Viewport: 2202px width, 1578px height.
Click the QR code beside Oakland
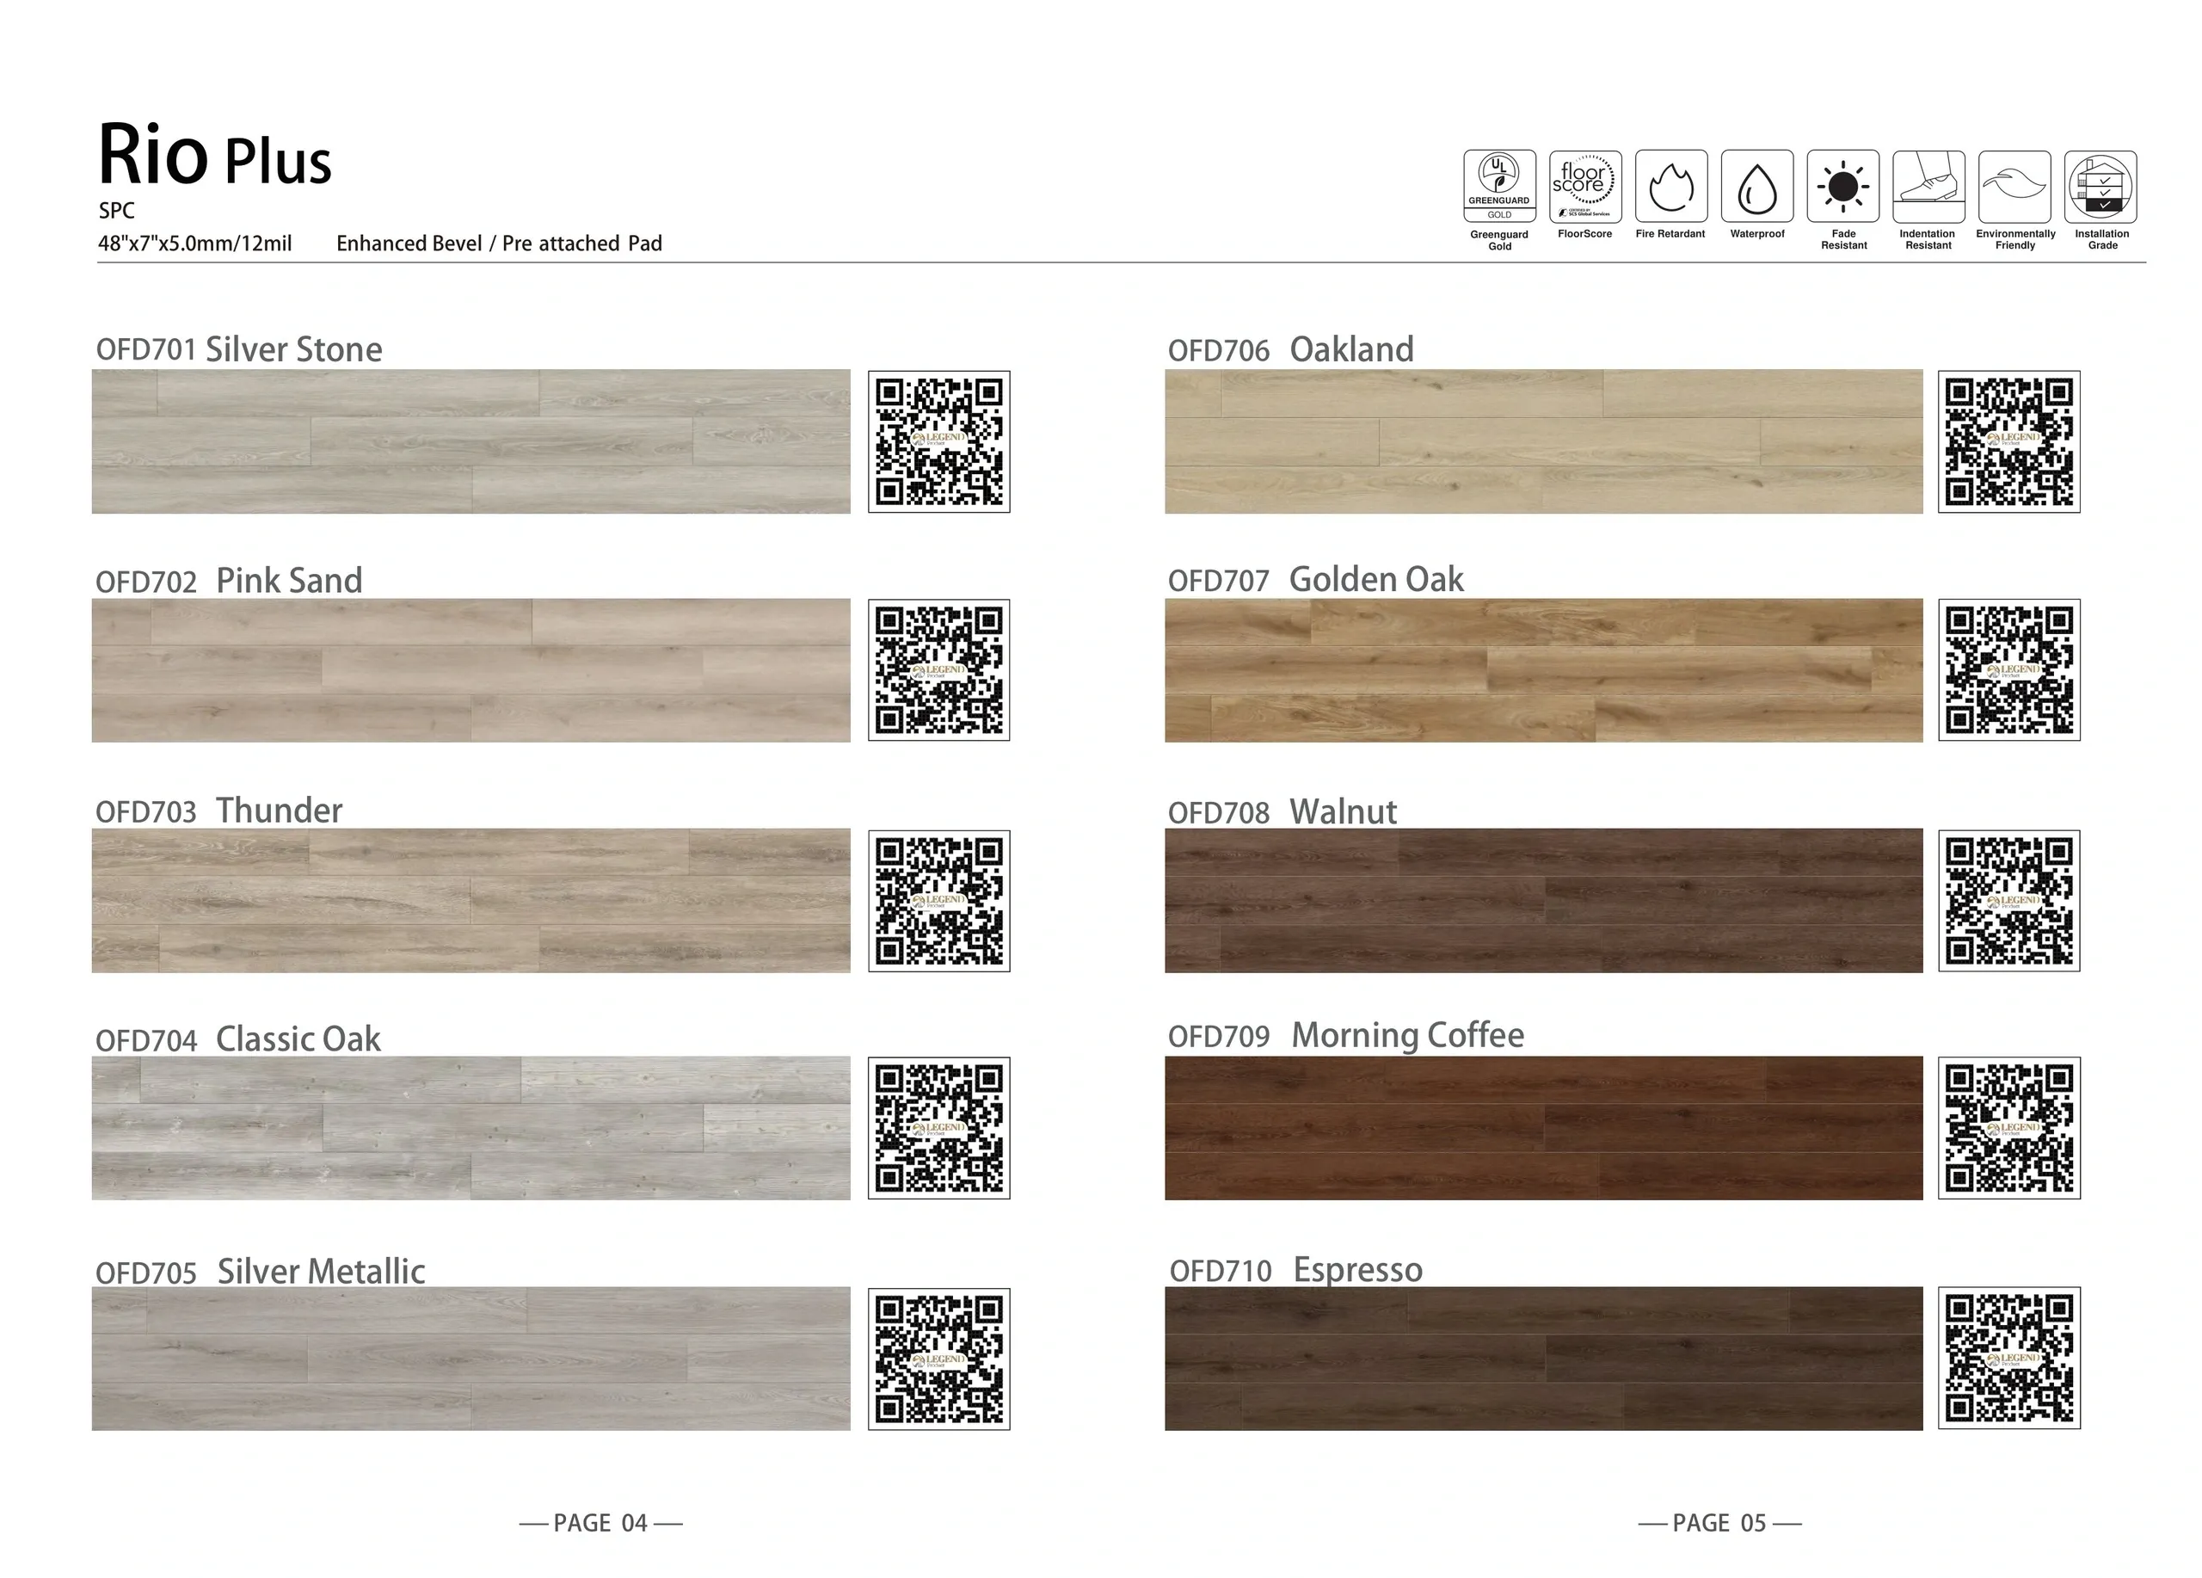2008,442
